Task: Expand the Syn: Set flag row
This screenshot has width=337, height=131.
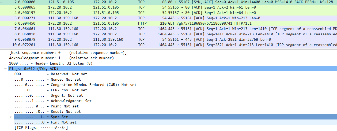Action: click(11, 117)
